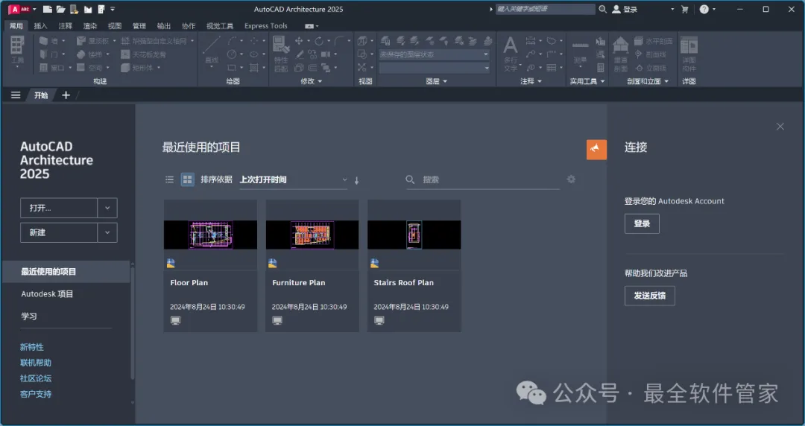Open the Furniture Plan thumbnail
The width and height of the screenshot is (805, 426).
pos(312,235)
